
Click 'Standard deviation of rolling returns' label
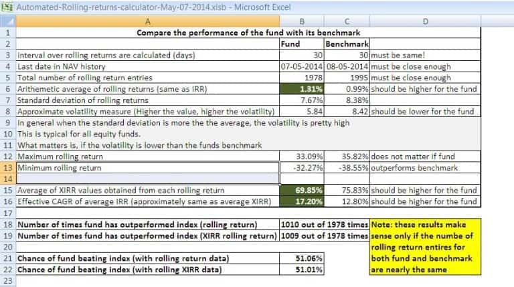point(147,100)
